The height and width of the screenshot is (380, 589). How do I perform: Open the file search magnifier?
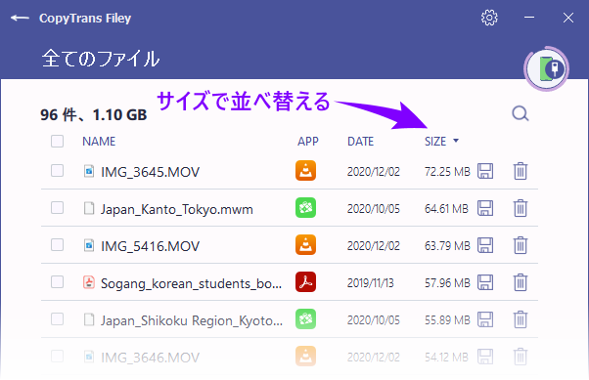pos(521,113)
